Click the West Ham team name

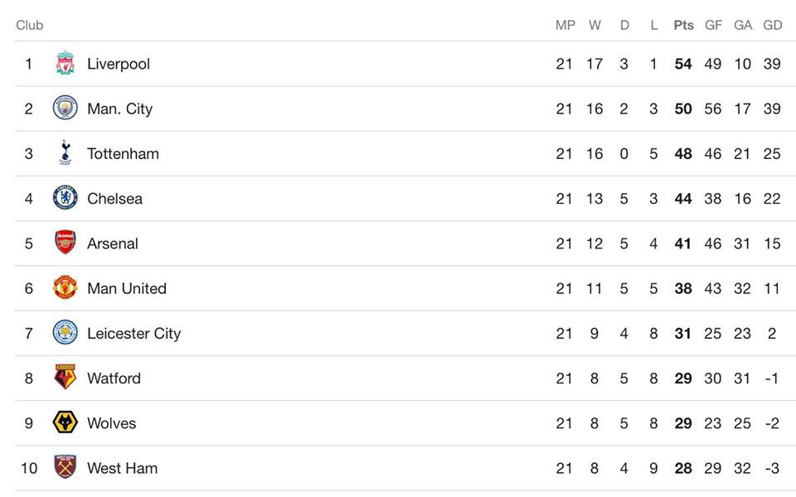click(x=123, y=468)
